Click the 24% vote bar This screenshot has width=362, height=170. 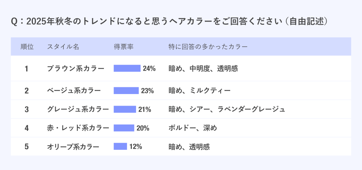127,69
